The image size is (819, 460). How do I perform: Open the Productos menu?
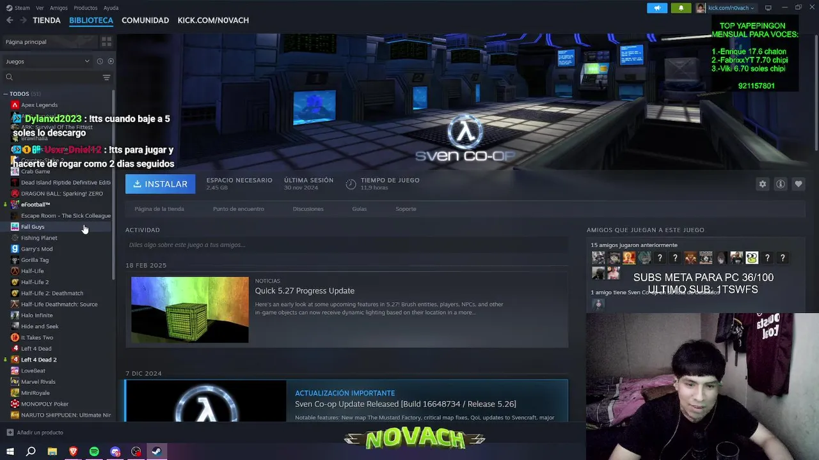click(86, 8)
